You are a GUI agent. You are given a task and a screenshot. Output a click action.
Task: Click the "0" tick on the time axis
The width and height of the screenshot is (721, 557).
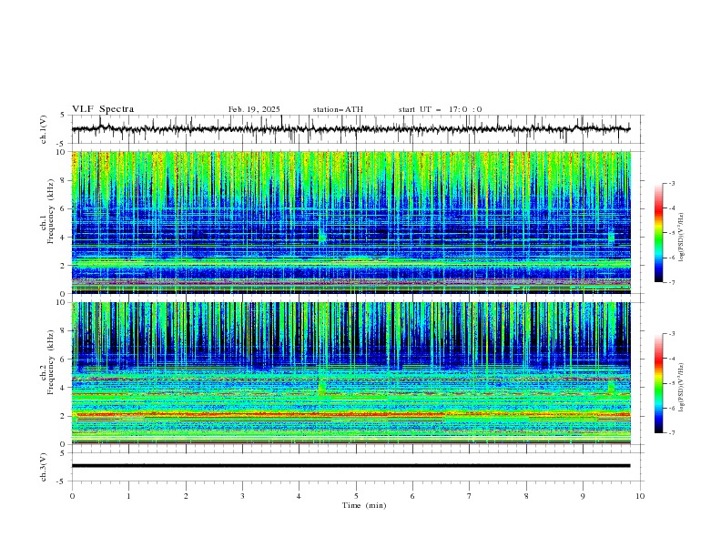coord(72,496)
